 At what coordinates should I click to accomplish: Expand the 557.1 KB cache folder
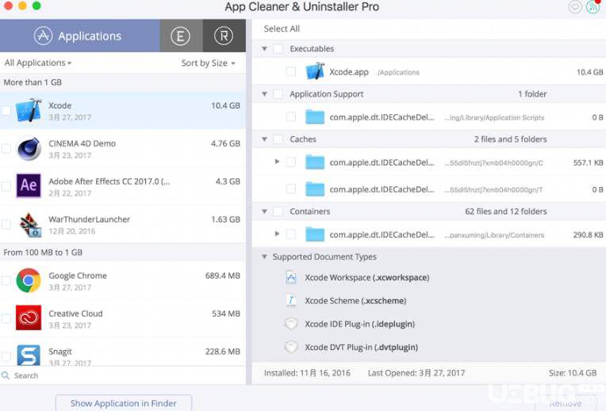277,162
